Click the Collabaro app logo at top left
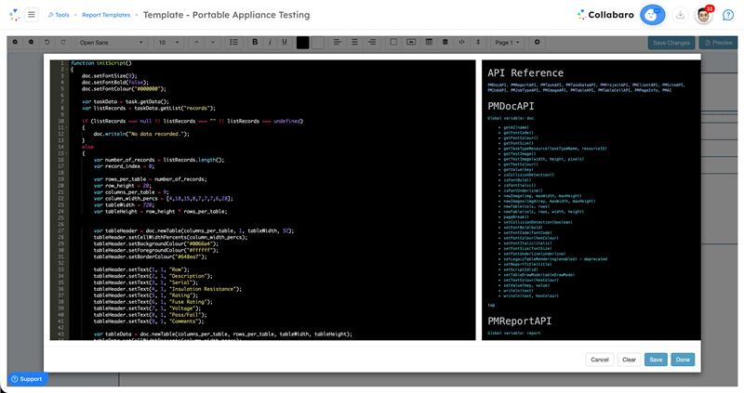 click(14, 15)
